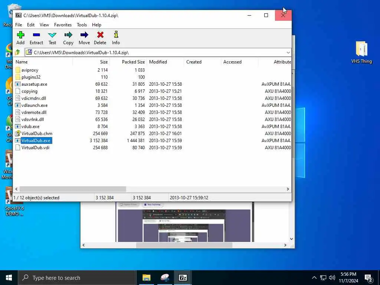This screenshot has width=380, height=285.
Task: Show hidden system tray icons
Action: 314,278
